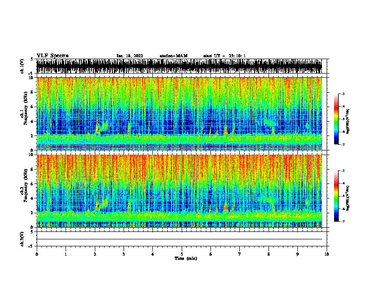The image size is (368, 285).
Task: Click the ch.1 spectrogram "8" kHz tick label
Action: [x=32, y=92]
